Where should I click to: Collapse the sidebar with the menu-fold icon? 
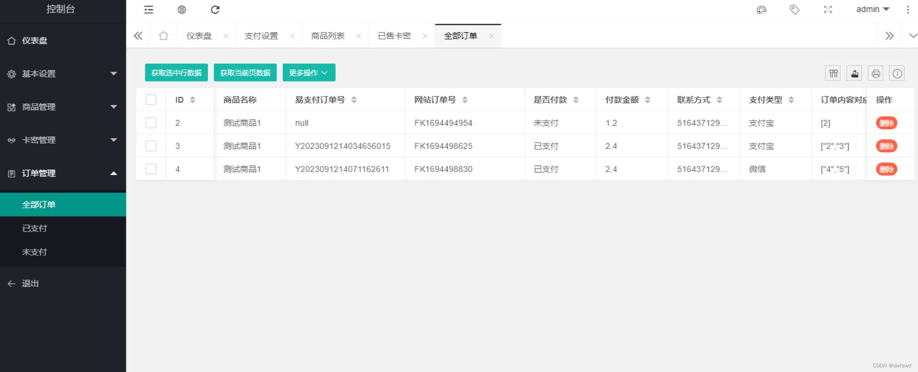(x=148, y=10)
